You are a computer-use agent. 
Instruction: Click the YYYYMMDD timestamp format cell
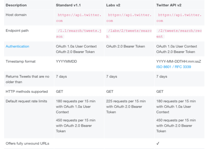[67, 61]
